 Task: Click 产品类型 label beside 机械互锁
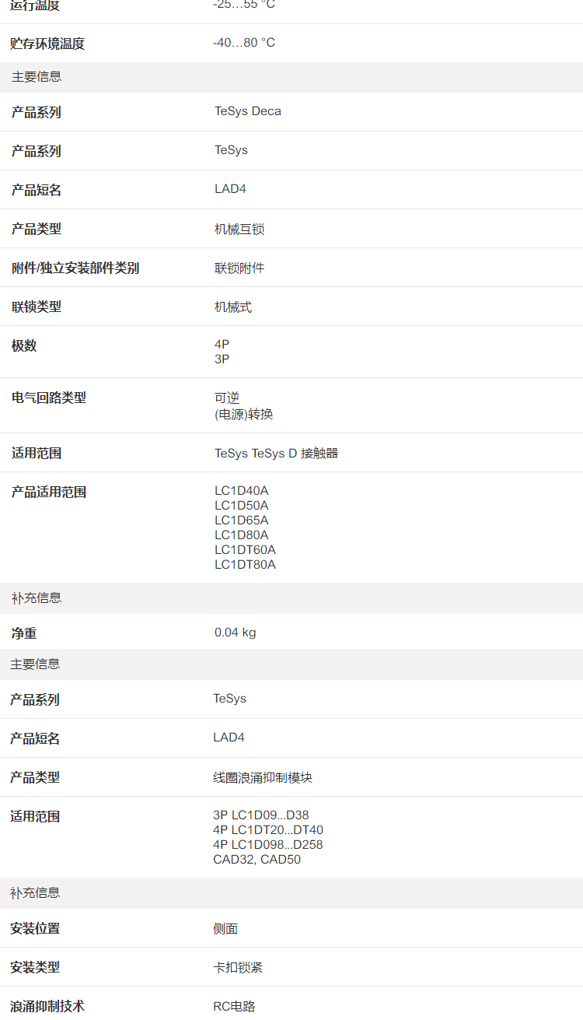click(x=36, y=229)
